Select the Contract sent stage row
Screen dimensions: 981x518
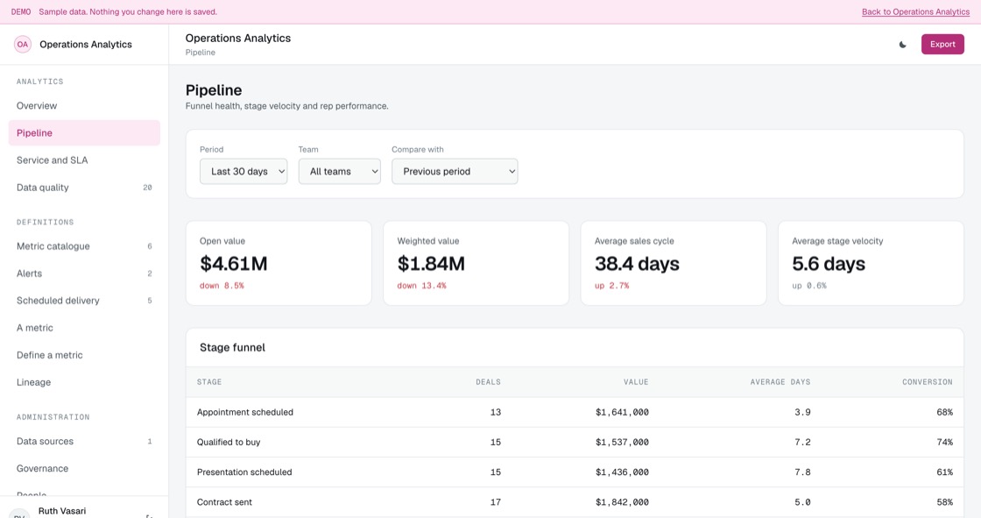click(x=575, y=502)
